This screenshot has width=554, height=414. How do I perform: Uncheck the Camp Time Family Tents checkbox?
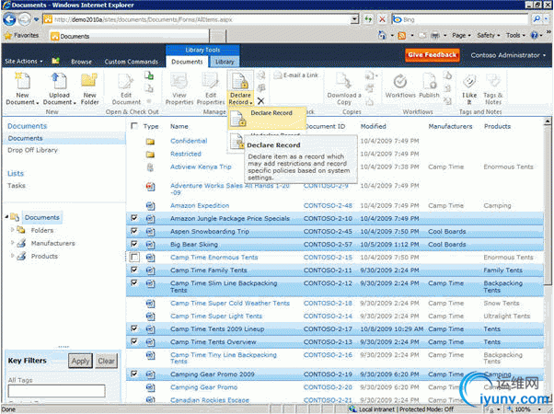134,270
